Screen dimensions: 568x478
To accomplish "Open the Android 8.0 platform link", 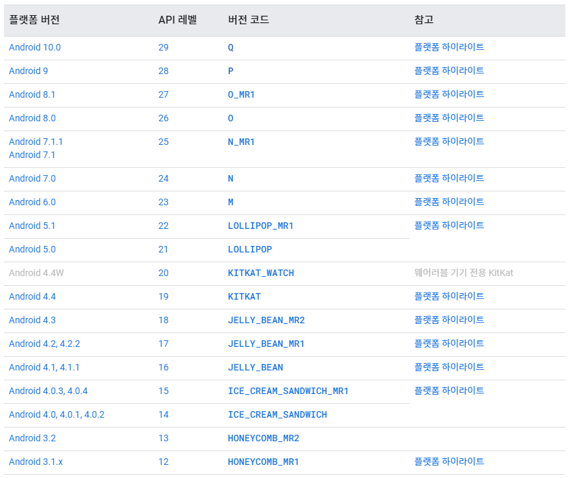I will point(32,118).
